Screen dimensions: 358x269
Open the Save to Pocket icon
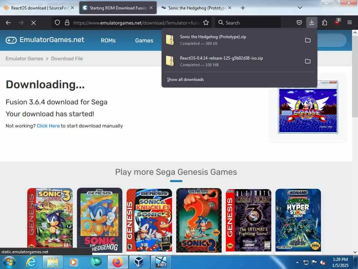[x=299, y=23]
